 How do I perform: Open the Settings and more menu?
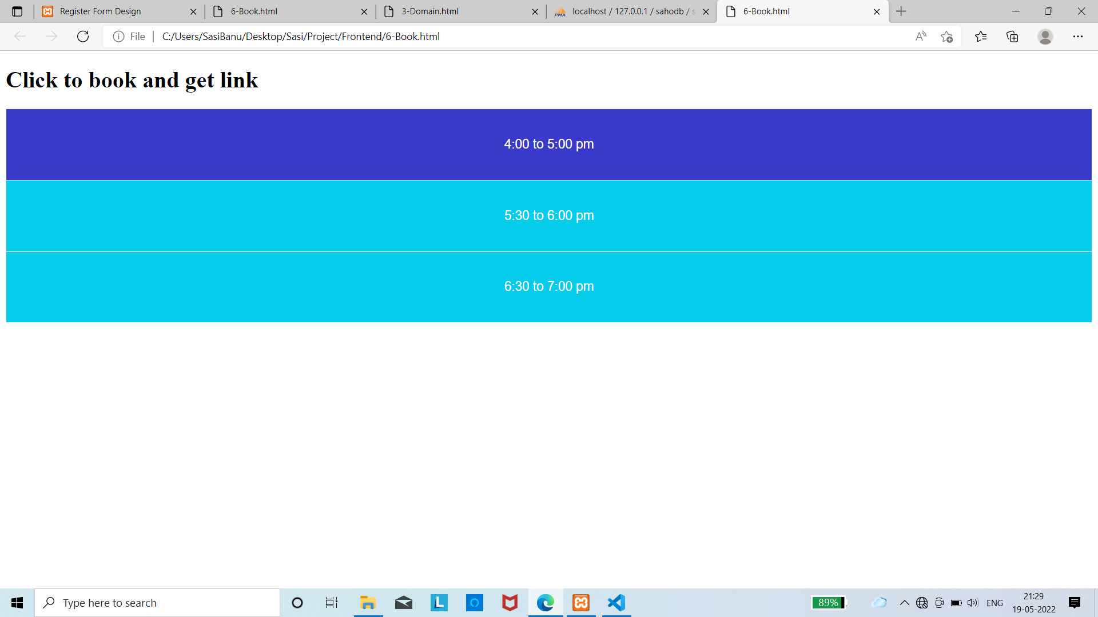click(x=1077, y=37)
